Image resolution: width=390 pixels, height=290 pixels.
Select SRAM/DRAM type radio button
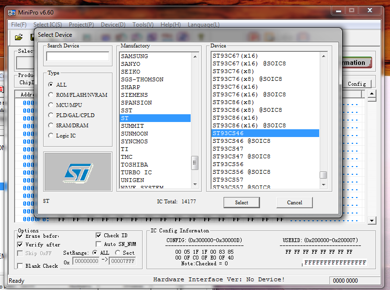tap(51, 125)
